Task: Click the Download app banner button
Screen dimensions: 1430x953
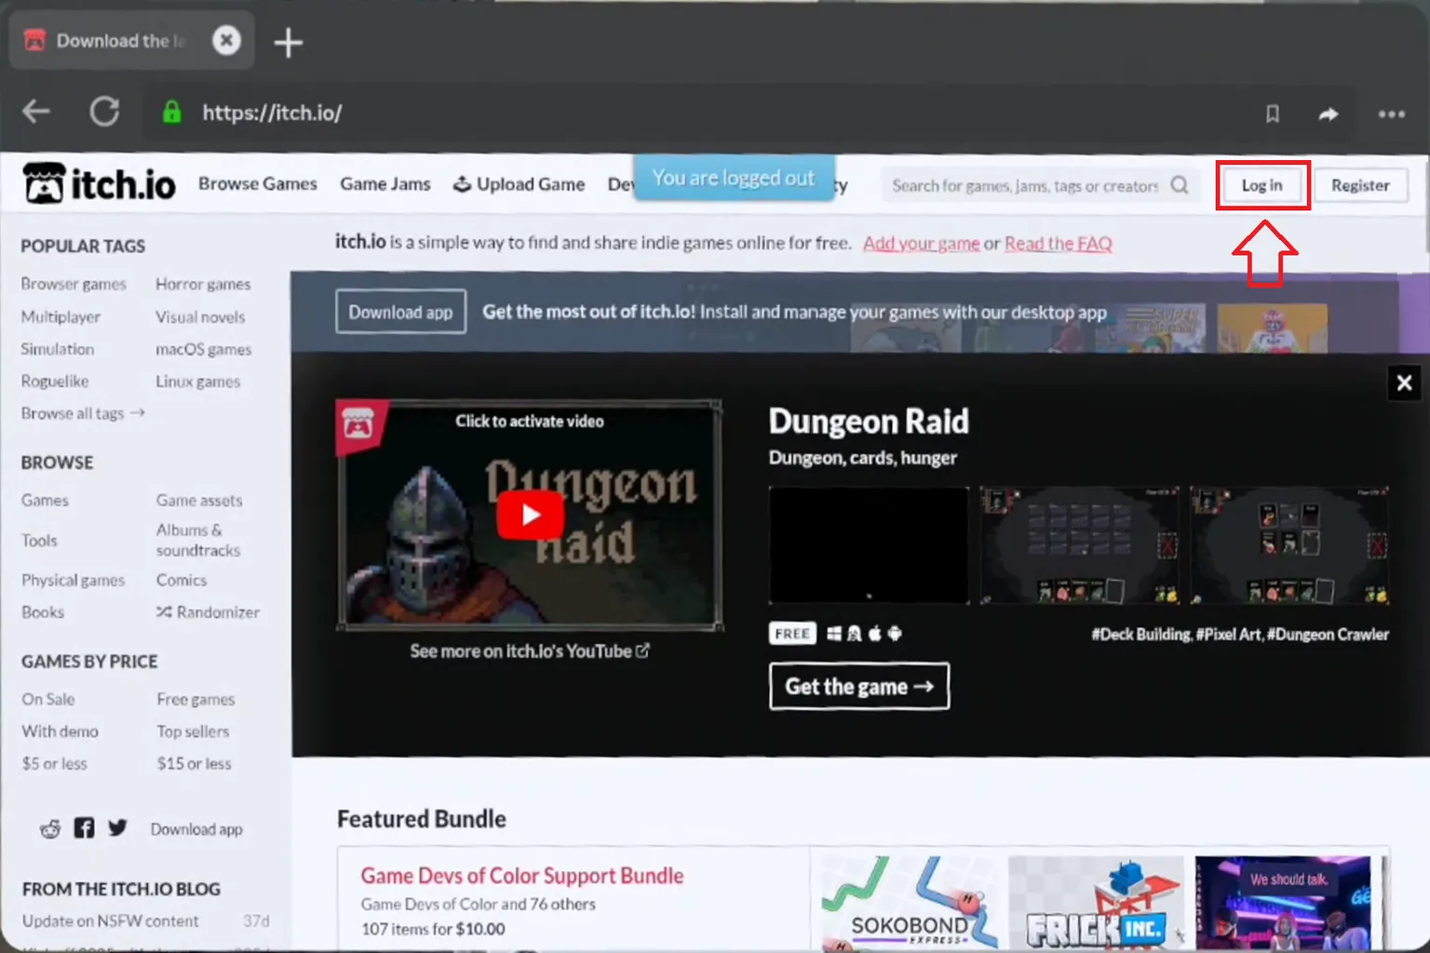Action: (400, 312)
